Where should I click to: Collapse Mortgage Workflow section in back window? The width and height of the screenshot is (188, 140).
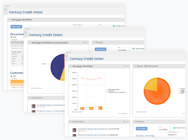point(10,20)
